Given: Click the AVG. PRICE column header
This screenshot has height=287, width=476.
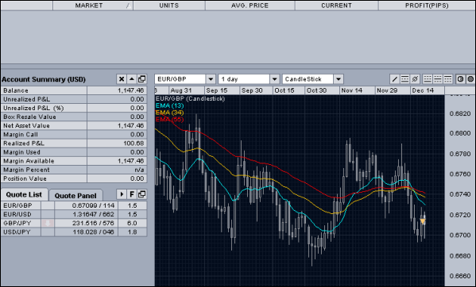Looking at the screenshot, I should point(250,6).
